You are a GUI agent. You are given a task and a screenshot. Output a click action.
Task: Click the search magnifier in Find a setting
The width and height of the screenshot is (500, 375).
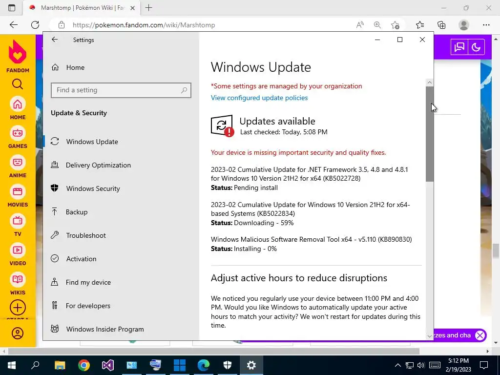(x=184, y=90)
